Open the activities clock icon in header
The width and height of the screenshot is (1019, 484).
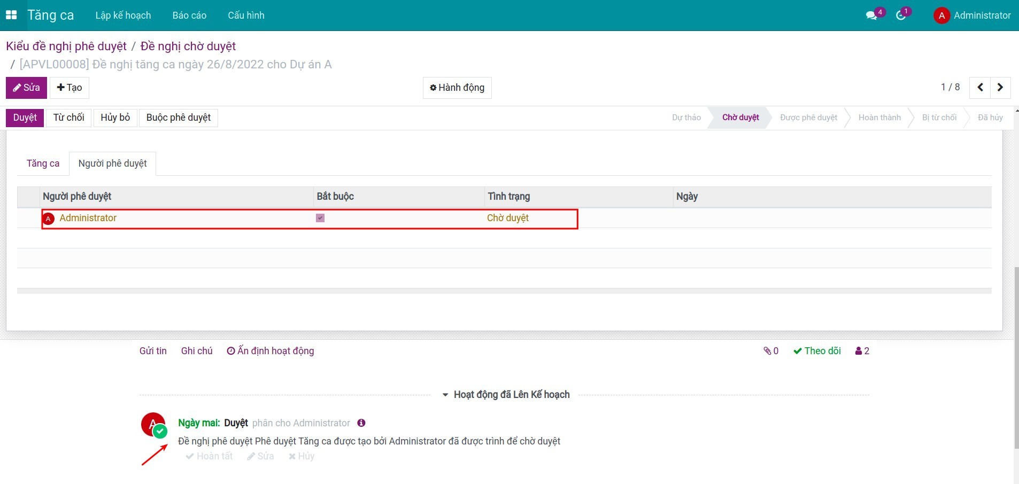pos(901,15)
